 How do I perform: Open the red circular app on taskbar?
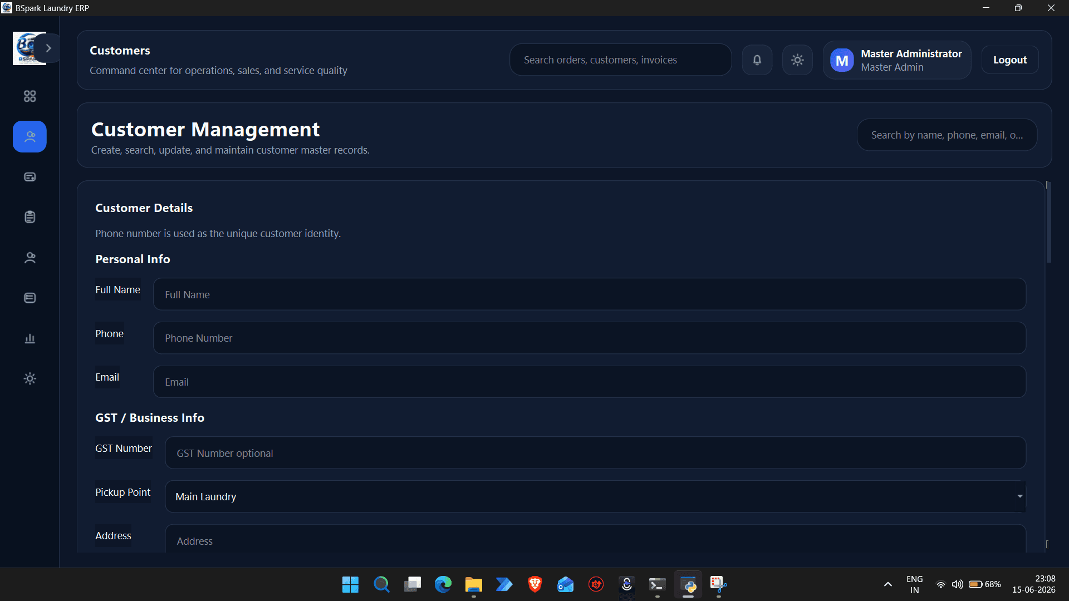pos(596,584)
